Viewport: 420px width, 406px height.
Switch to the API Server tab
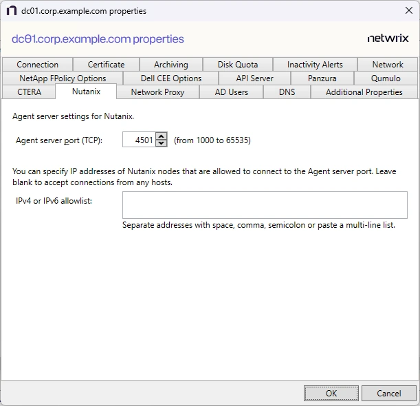(254, 78)
